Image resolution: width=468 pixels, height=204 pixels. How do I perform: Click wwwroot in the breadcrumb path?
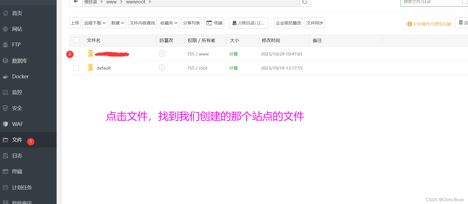(x=136, y=2)
